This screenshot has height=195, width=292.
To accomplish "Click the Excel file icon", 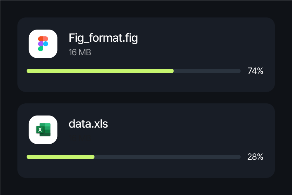I will point(43,130).
